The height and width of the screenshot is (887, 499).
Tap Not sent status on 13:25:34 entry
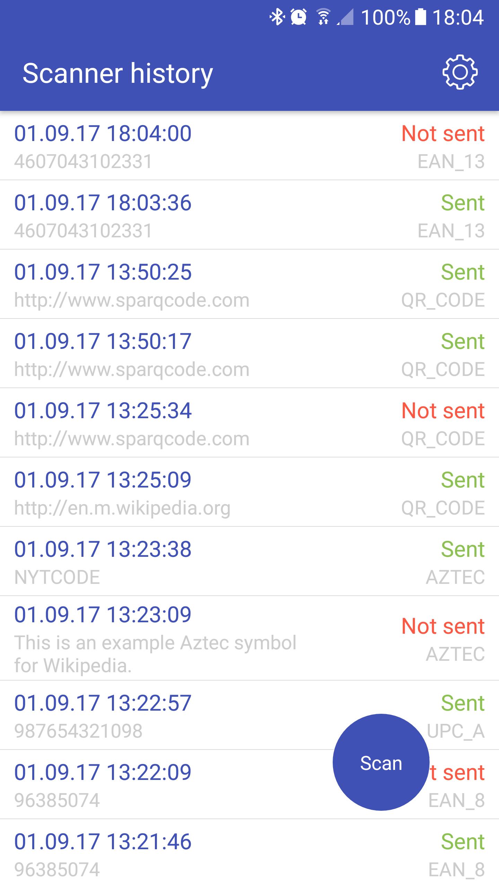point(443,411)
